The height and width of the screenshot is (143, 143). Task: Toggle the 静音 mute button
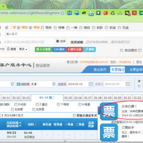[x=89, y=49]
